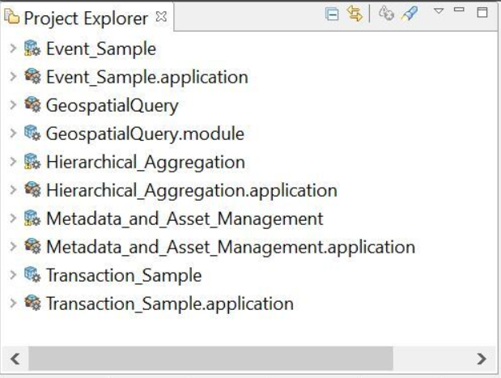Select Metadata_and_Asset_Management.application project
This screenshot has height=378, width=501.
pos(231,247)
